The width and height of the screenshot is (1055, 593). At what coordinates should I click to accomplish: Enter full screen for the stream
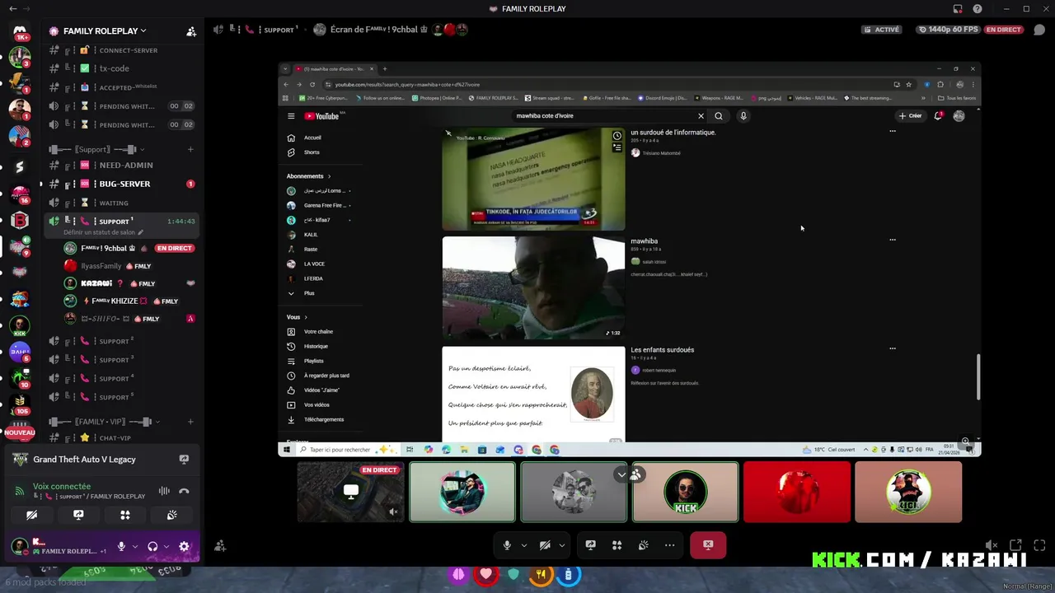(x=1039, y=545)
